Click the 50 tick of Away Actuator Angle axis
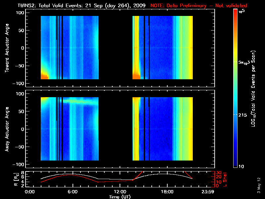The height and width of the screenshot is (199, 265). [21, 111]
